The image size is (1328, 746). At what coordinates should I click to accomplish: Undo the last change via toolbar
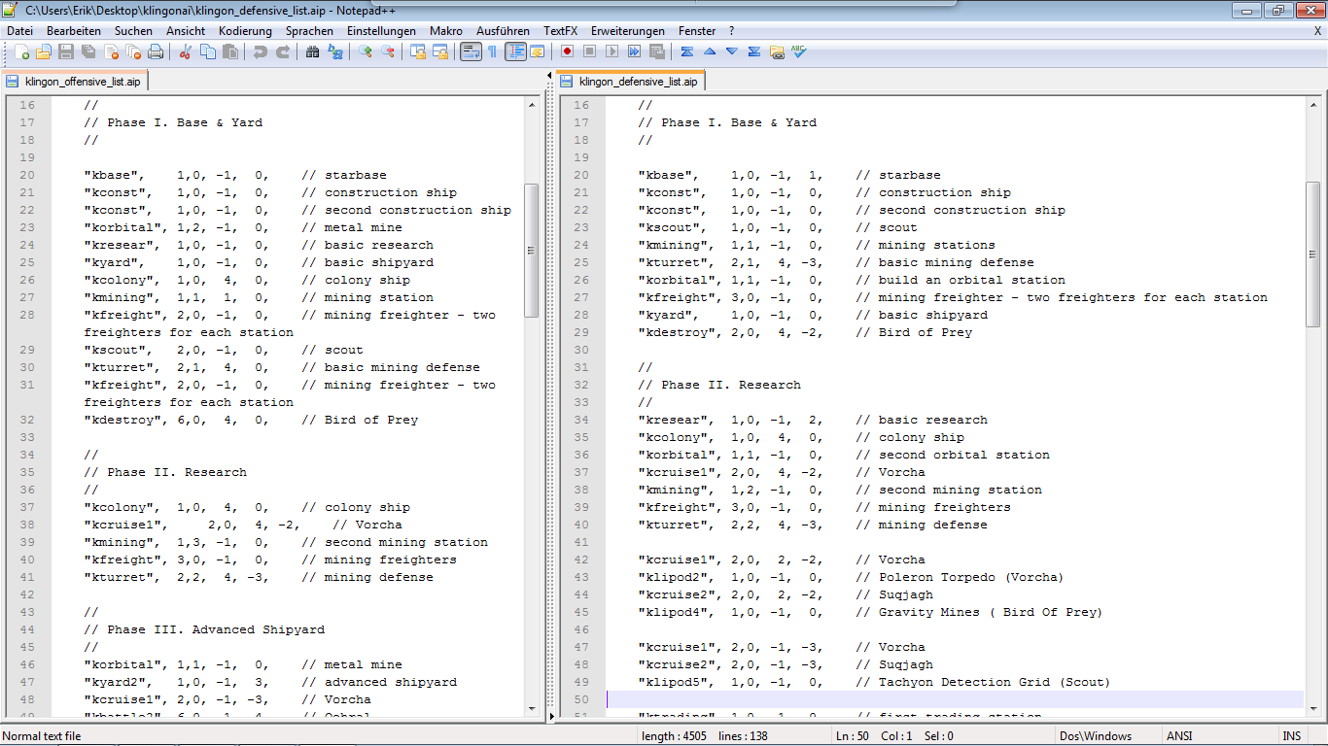(x=261, y=51)
